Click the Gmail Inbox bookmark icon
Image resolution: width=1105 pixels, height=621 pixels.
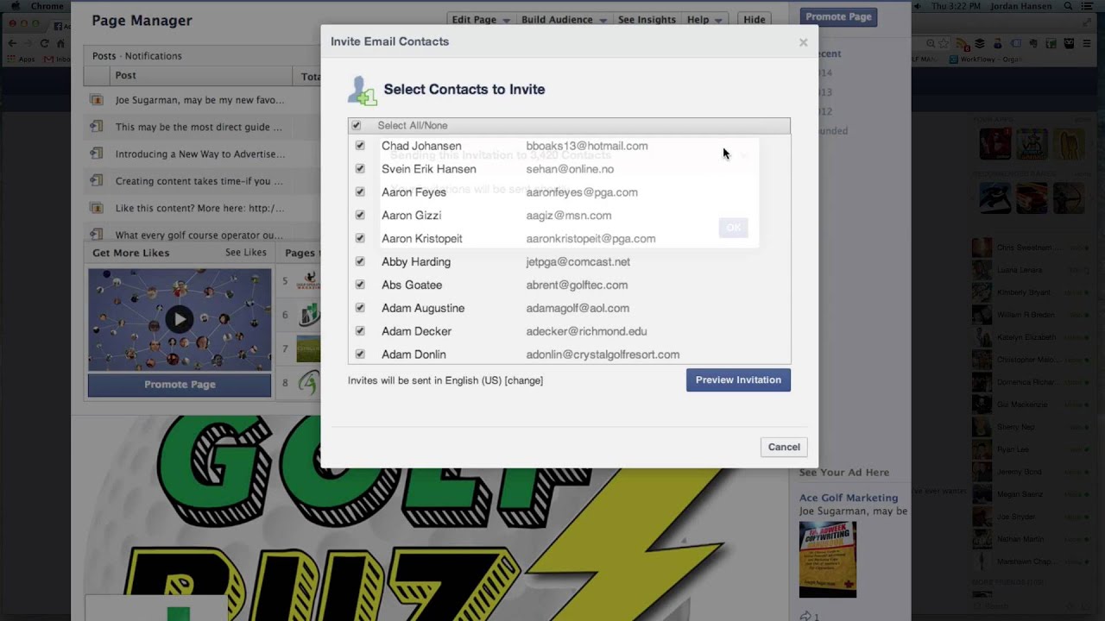pos(47,59)
